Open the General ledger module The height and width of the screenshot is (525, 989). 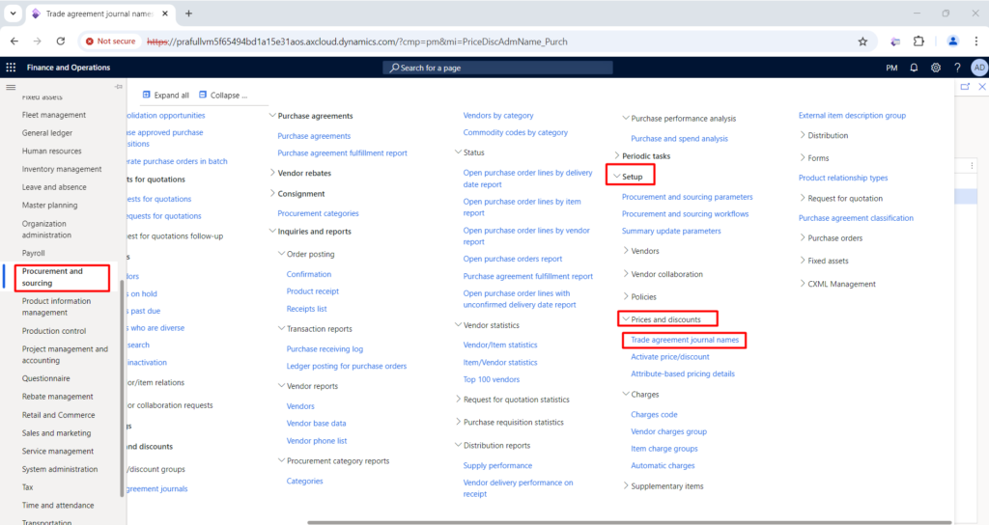pos(47,133)
